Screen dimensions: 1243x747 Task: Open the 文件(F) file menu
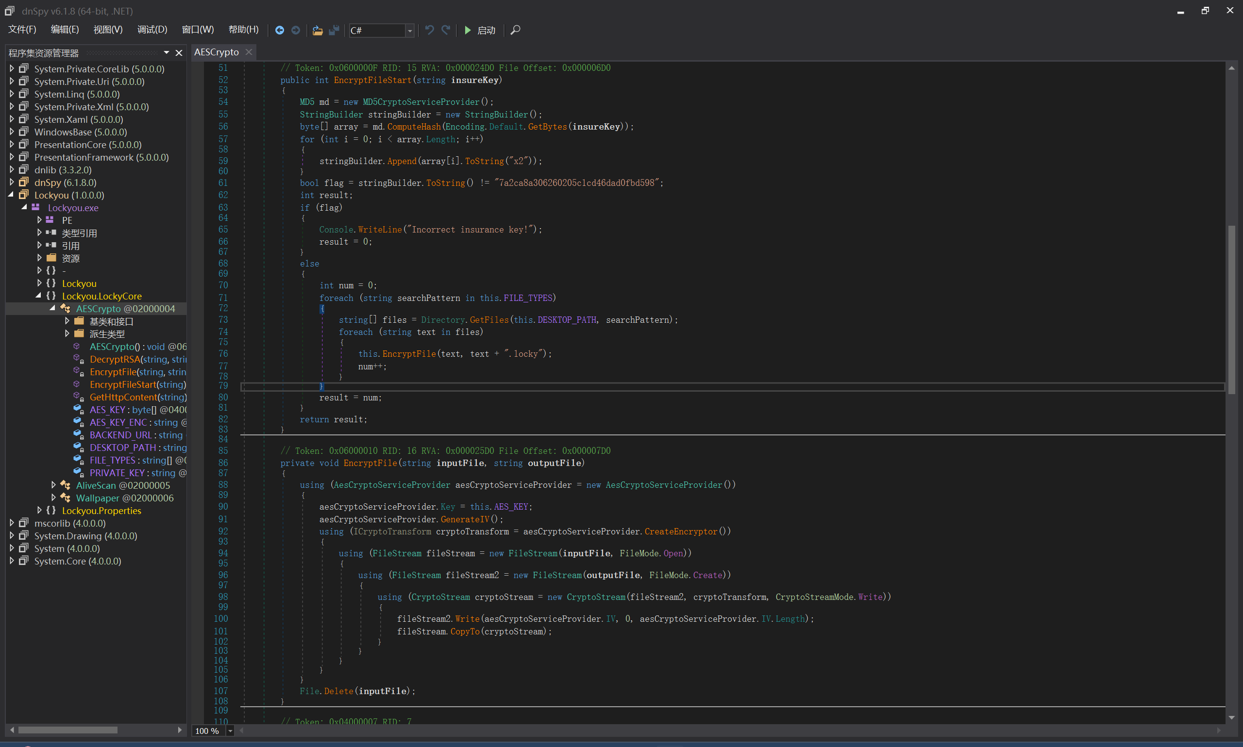tap(22, 30)
